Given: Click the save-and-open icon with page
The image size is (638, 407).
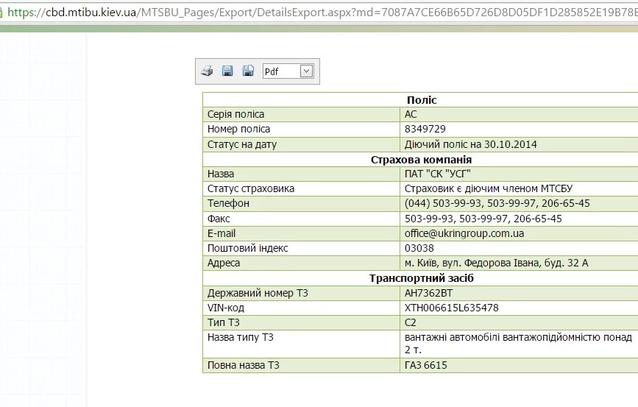Looking at the screenshot, I should tap(248, 71).
